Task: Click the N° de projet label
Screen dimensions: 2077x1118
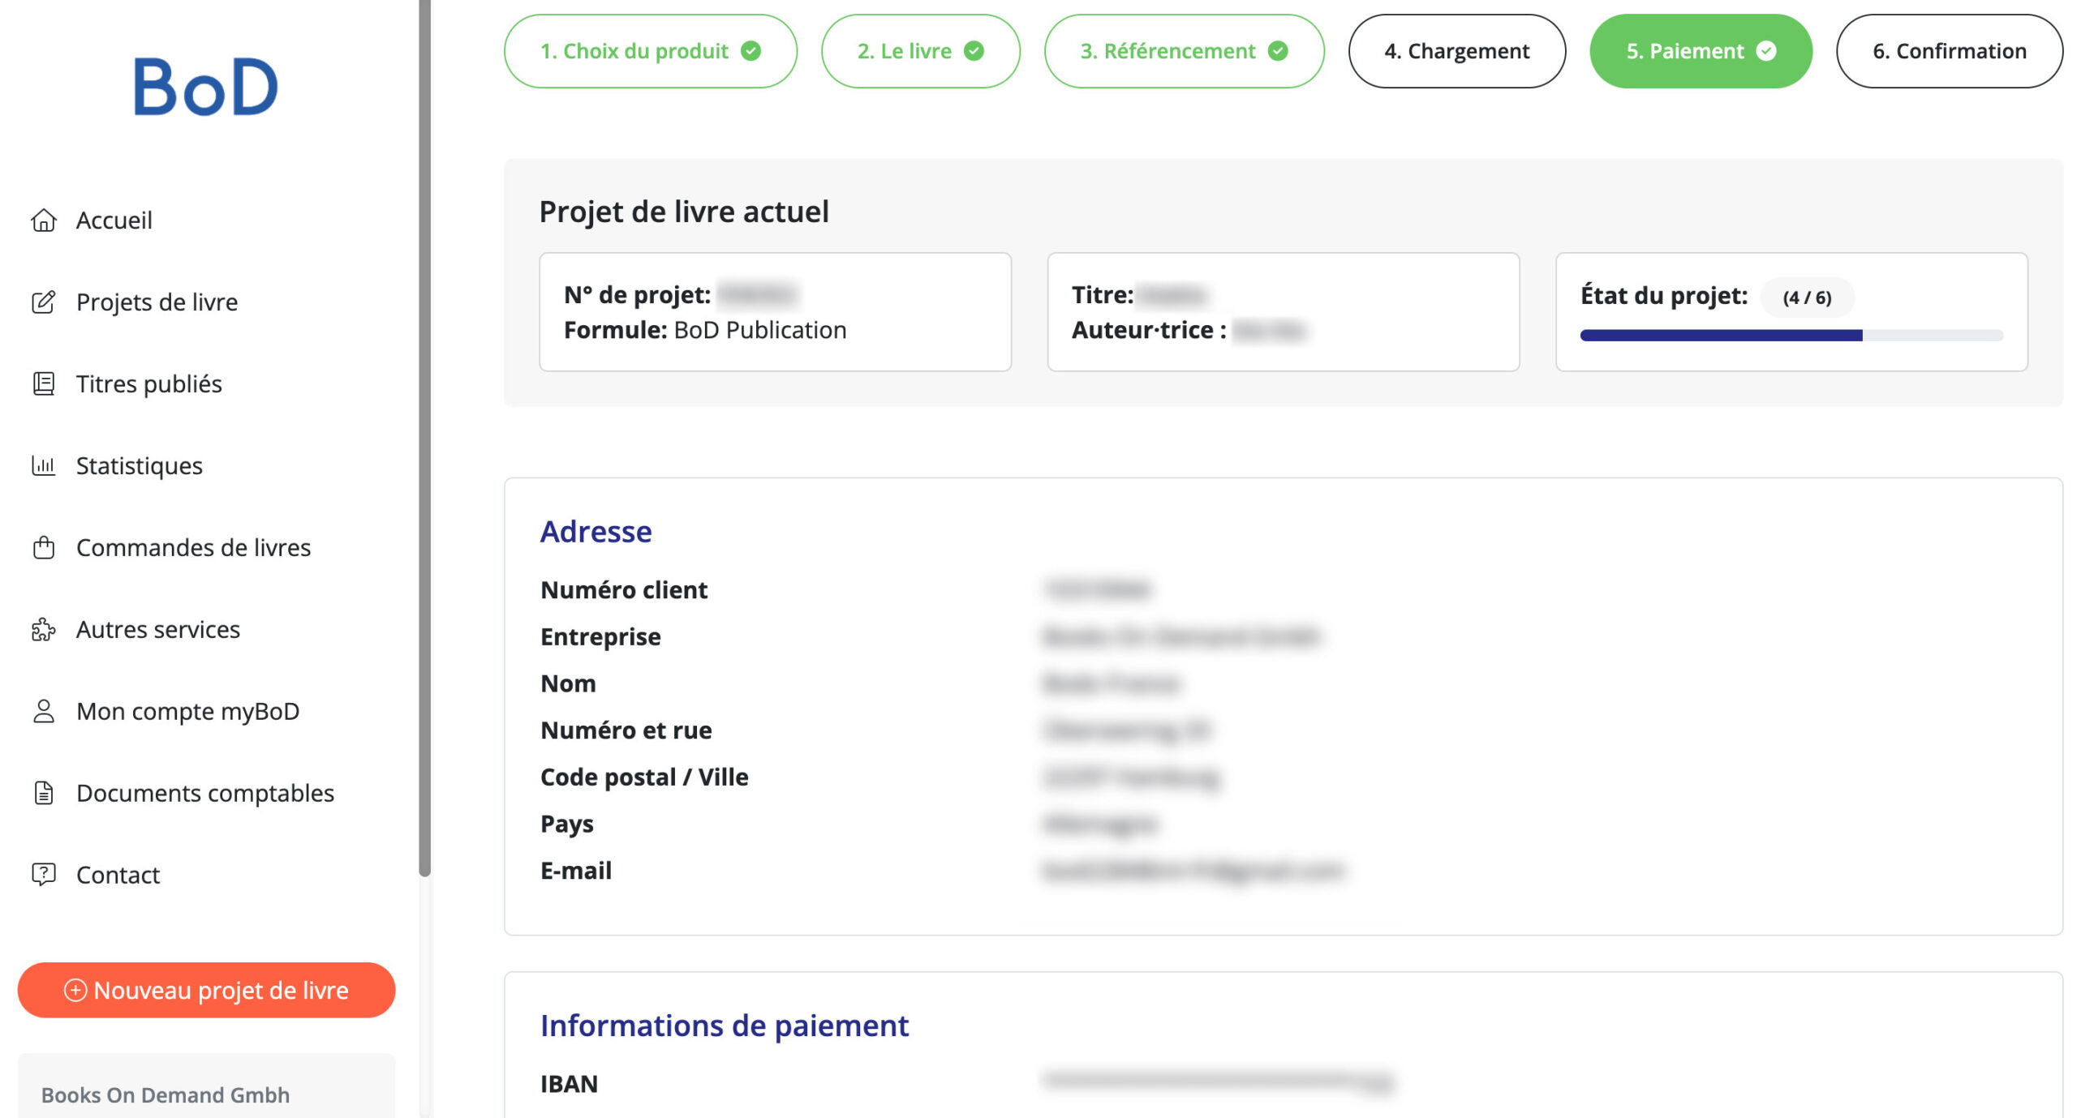Action: pyautogui.click(x=637, y=294)
